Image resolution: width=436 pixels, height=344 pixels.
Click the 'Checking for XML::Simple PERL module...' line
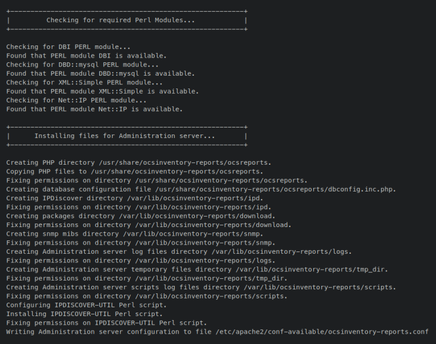(x=85, y=83)
